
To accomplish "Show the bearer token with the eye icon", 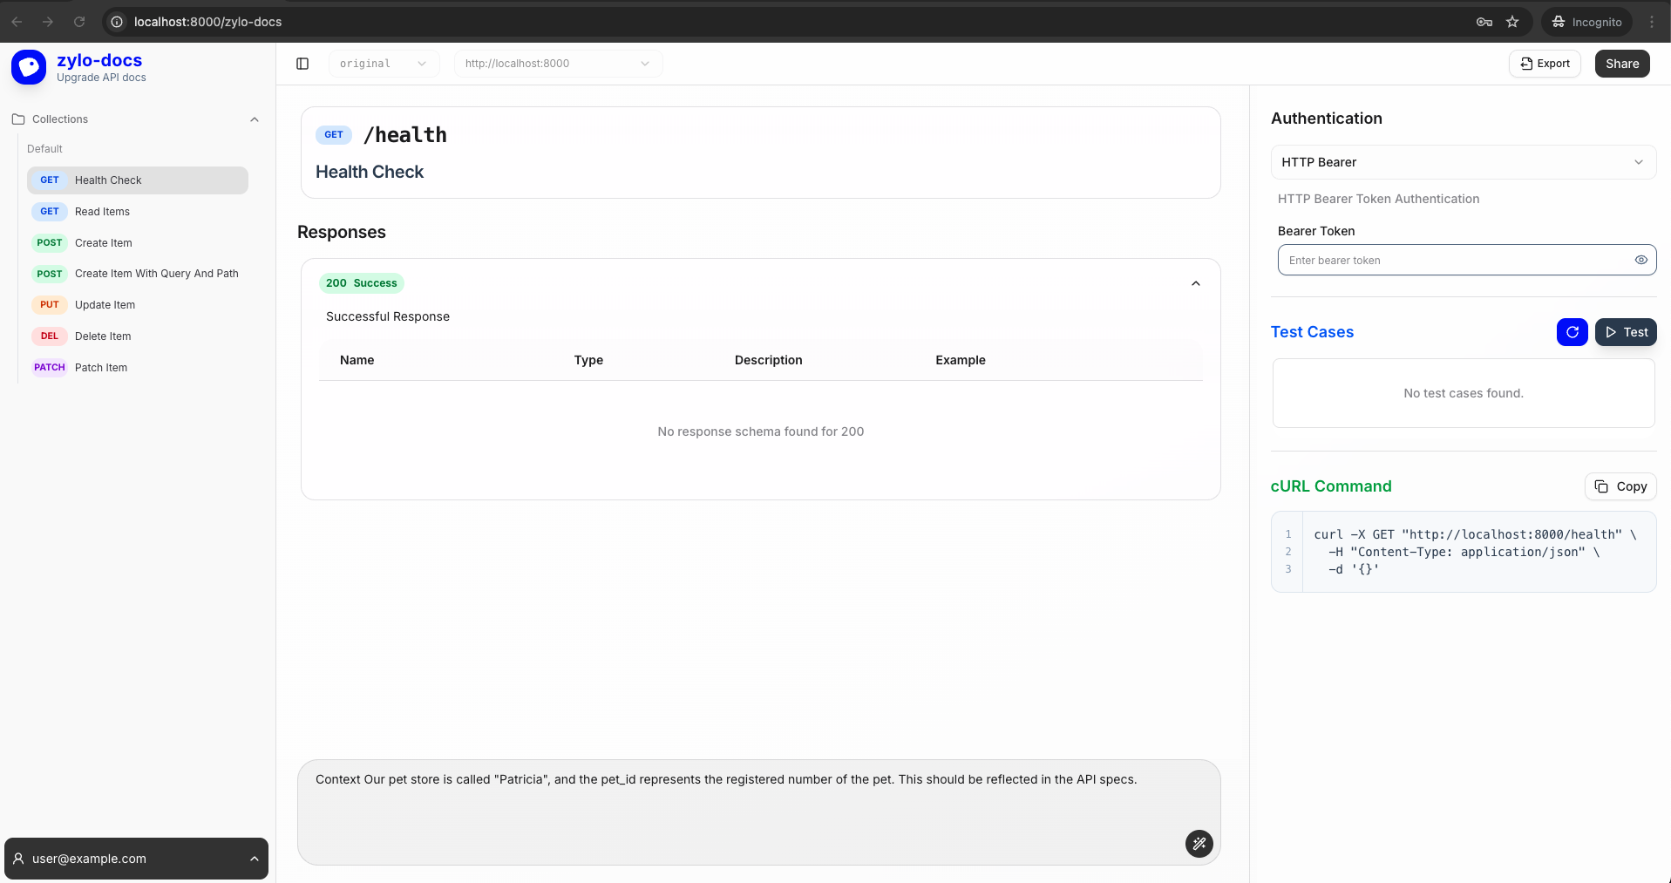I will pos(1641,260).
